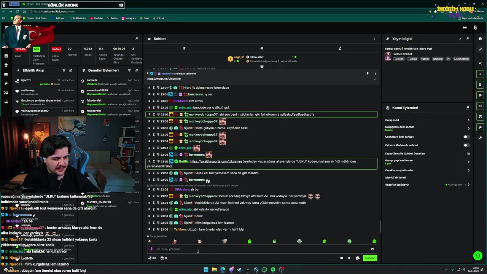Viewport: 487px width, 274px height.
Task: Click green support bubble button
Action: [478, 256]
